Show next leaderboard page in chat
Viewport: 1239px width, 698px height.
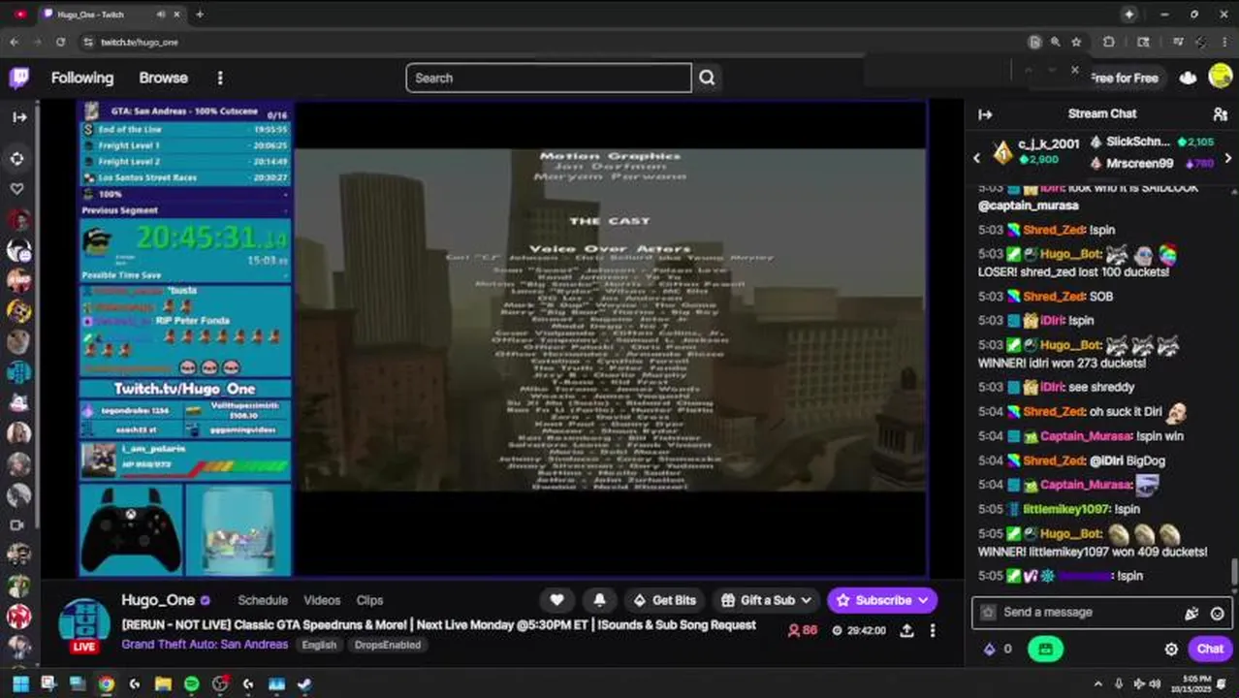(1227, 157)
